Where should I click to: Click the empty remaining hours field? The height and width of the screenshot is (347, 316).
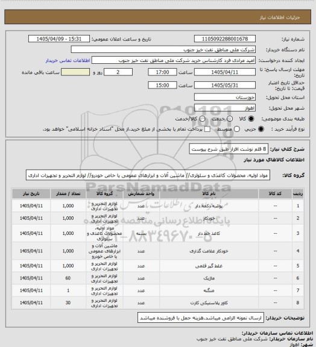pos(75,72)
